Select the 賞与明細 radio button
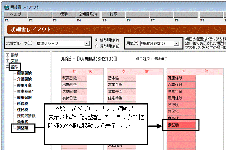This screenshot has height=150, width=226. (x=96, y=46)
